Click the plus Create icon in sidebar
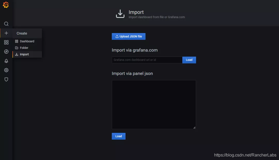The width and height of the screenshot is (279, 160). (6, 33)
